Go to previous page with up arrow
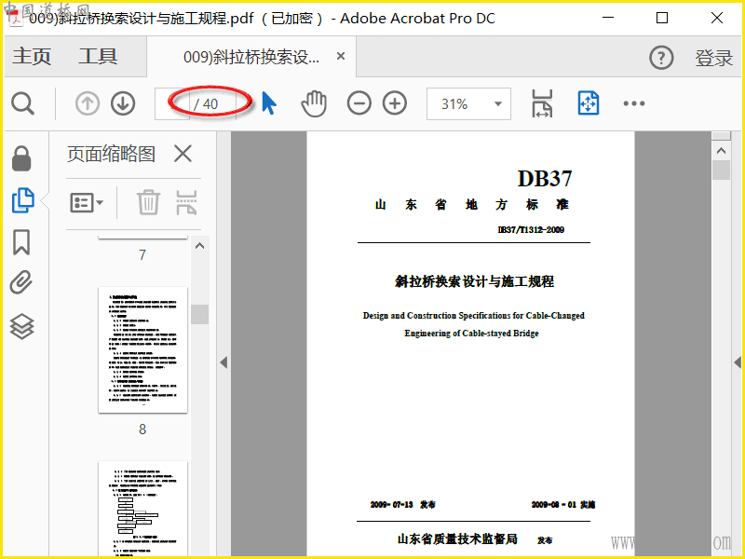 (x=88, y=103)
